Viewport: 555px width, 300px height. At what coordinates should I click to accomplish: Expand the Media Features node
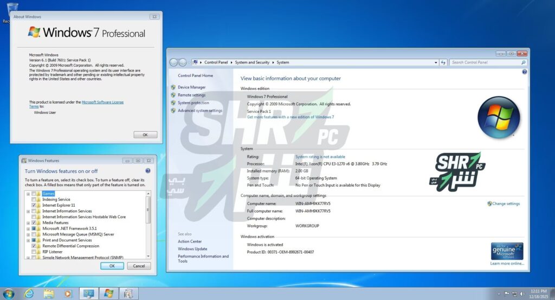point(28,223)
